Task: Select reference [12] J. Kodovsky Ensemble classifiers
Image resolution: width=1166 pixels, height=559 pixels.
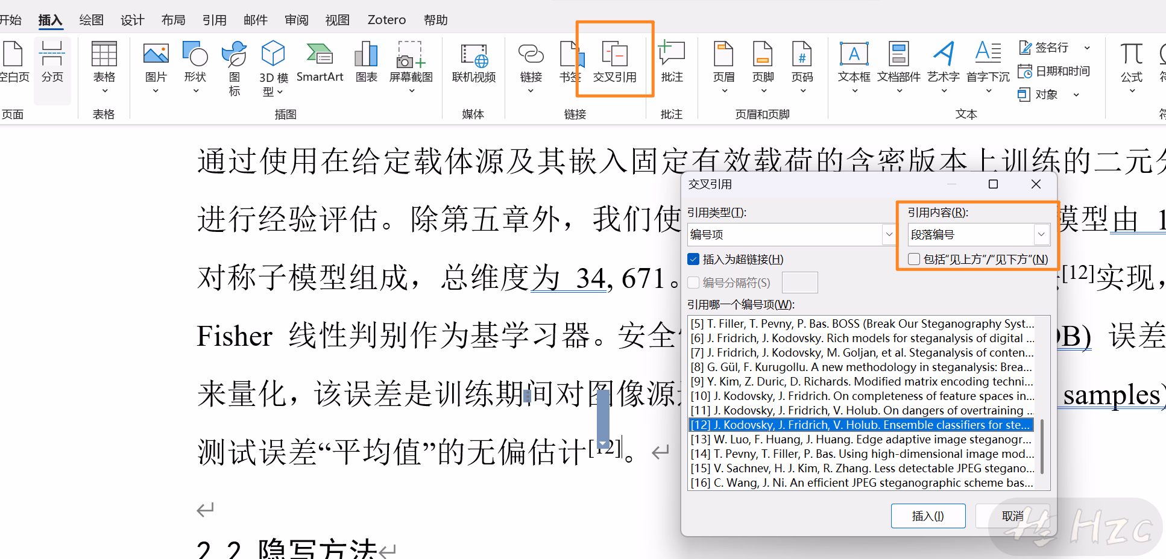Action: (x=861, y=425)
